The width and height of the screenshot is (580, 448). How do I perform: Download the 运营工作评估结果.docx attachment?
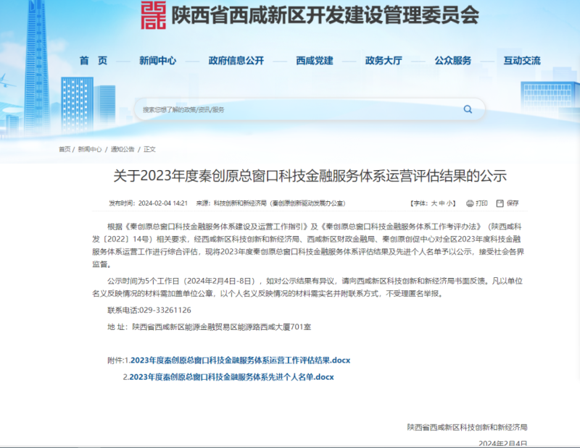point(240,360)
